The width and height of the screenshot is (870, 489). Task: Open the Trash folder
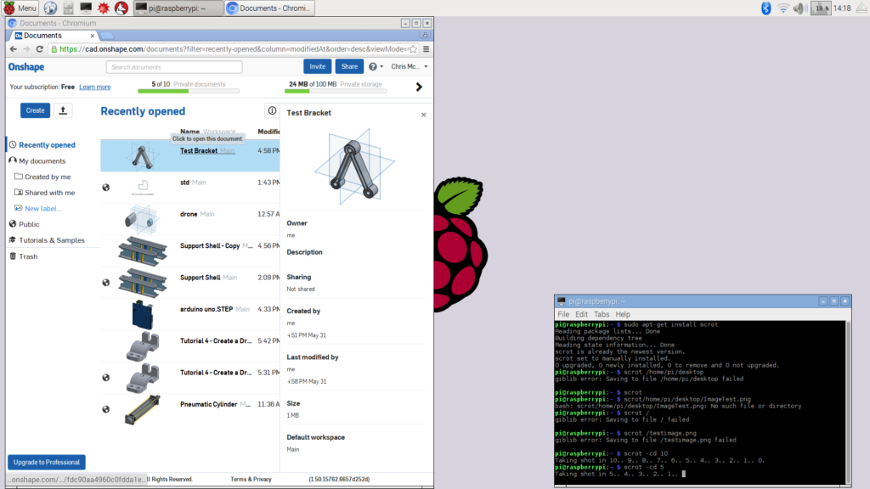(x=28, y=256)
